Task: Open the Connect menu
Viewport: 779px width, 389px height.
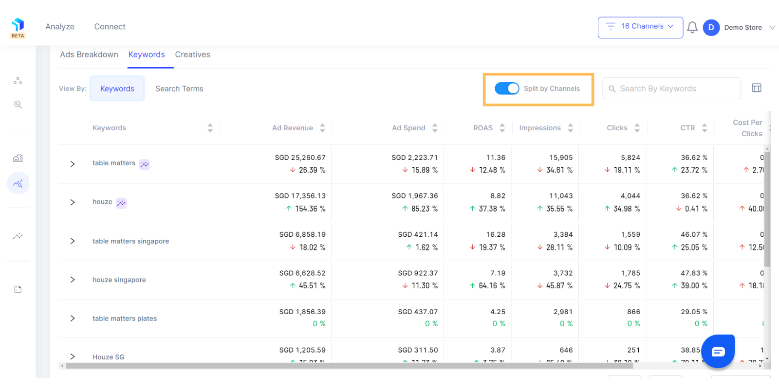Action: click(110, 27)
